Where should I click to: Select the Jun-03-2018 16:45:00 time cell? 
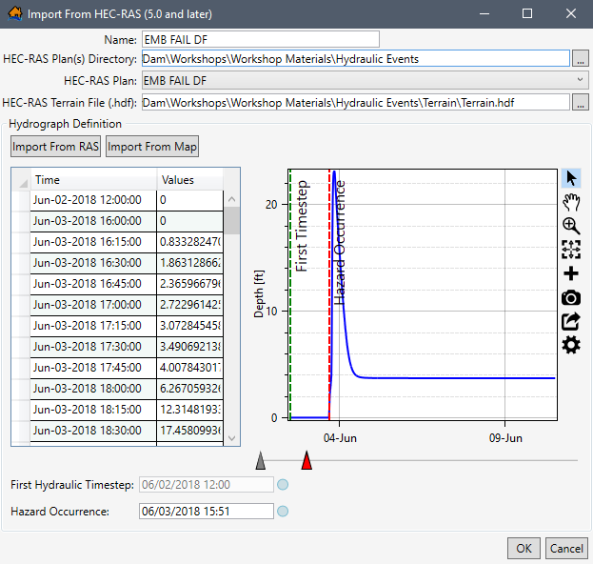coord(93,284)
